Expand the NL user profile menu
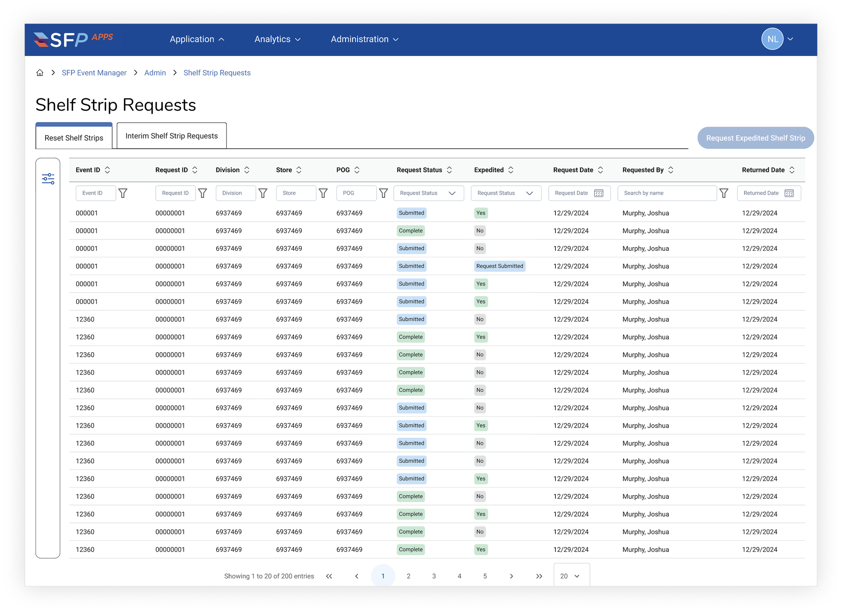 click(x=790, y=39)
